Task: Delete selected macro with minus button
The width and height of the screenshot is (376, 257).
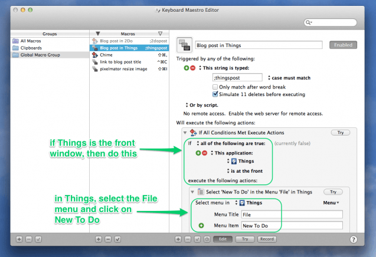Action: click(x=108, y=239)
